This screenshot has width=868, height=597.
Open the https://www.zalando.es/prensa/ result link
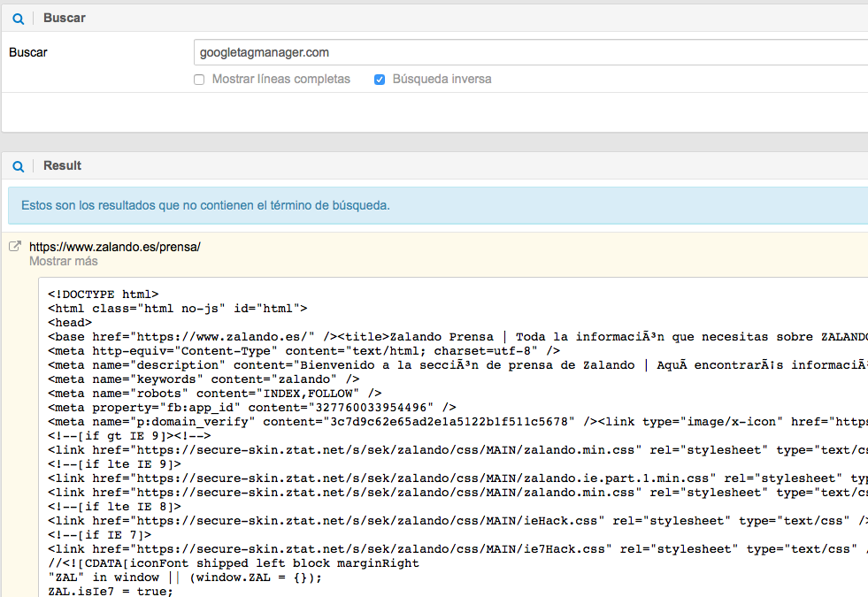click(115, 247)
